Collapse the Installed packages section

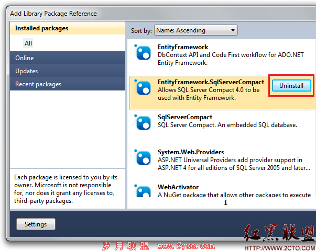coord(68,28)
